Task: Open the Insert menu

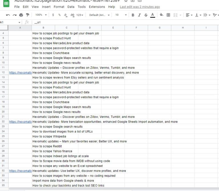Action: pos(46,7)
